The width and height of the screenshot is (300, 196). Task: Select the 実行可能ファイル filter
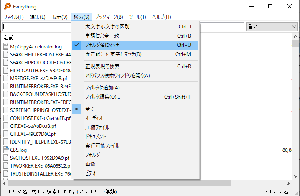[x=135, y=146]
